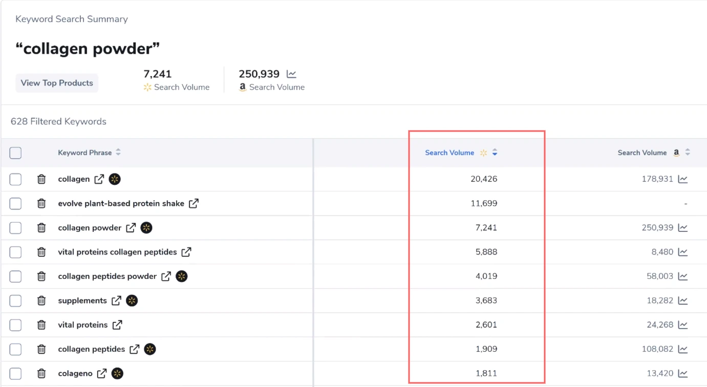Select the 'supplements' row checkbox
Image resolution: width=707 pixels, height=387 pixels.
pos(15,300)
